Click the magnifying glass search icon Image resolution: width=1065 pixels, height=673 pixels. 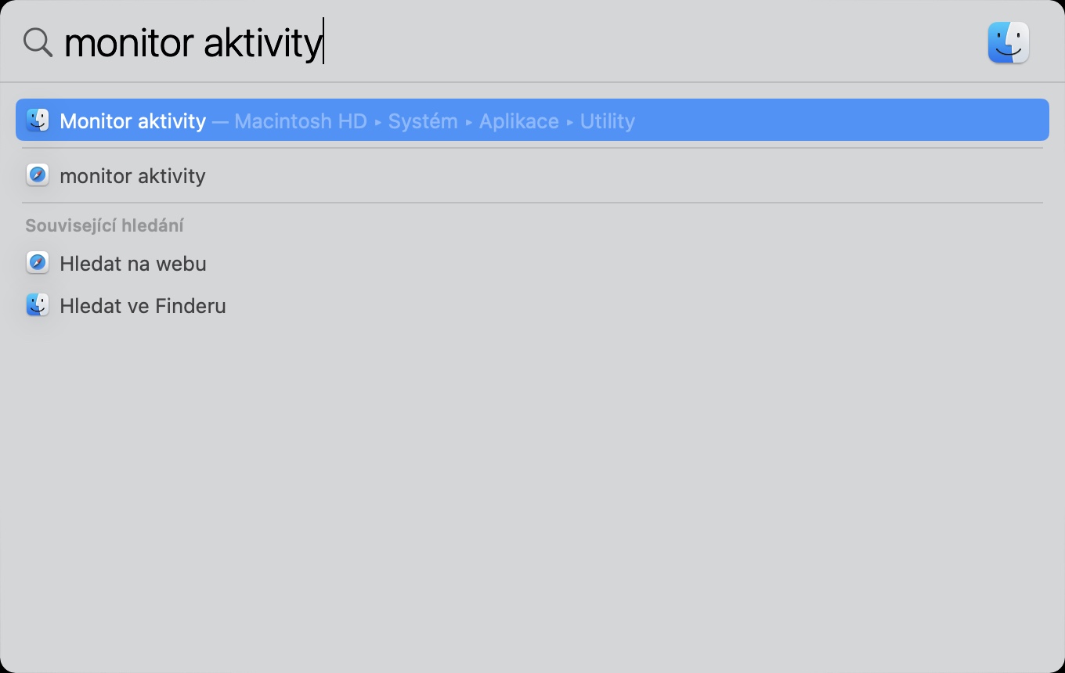pos(37,42)
